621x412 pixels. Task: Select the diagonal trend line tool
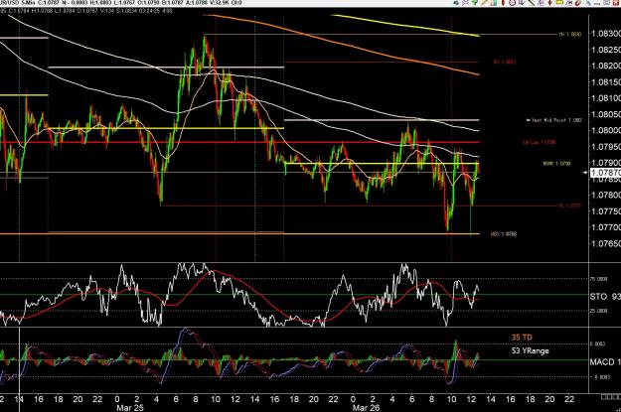(x=532, y=2)
